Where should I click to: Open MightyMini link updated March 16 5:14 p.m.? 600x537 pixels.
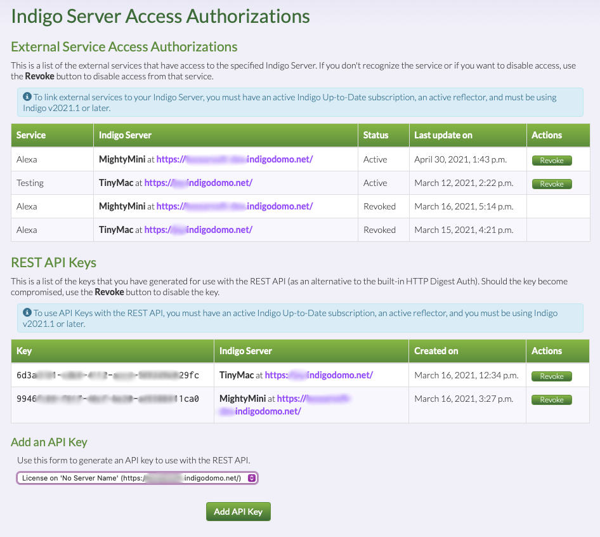click(235, 206)
